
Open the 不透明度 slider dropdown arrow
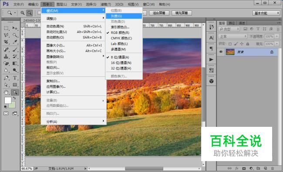point(277,36)
